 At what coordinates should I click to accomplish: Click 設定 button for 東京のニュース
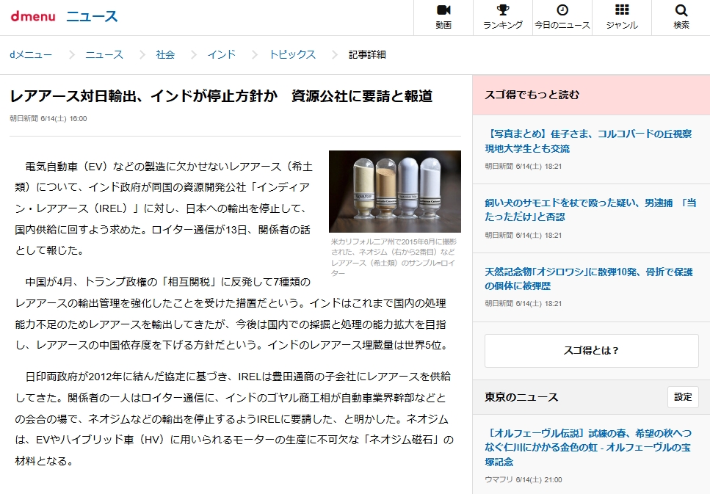(683, 397)
